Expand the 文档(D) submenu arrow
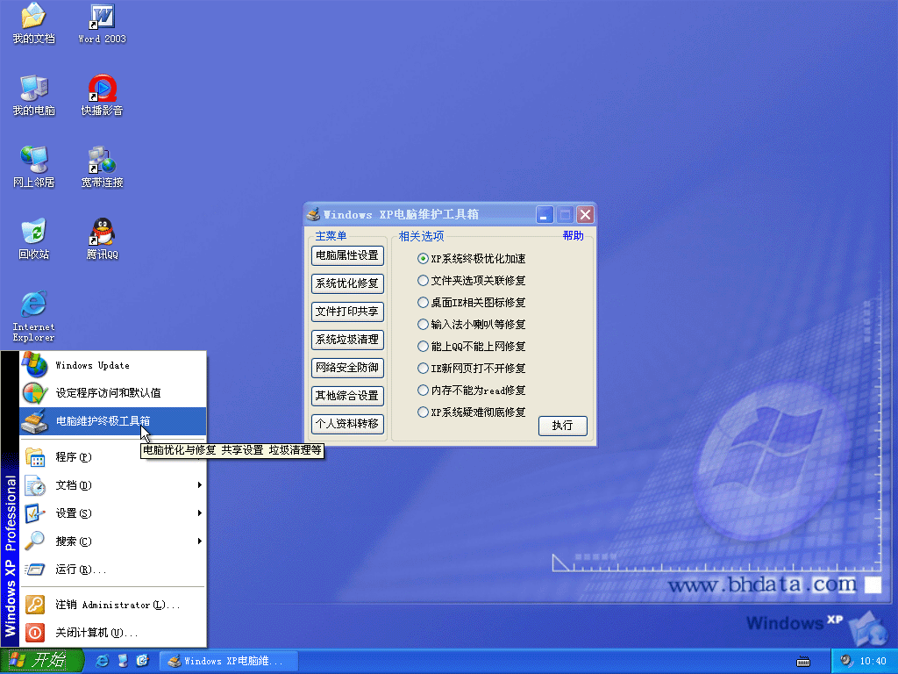This screenshot has width=898, height=674. pyautogui.click(x=199, y=484)
